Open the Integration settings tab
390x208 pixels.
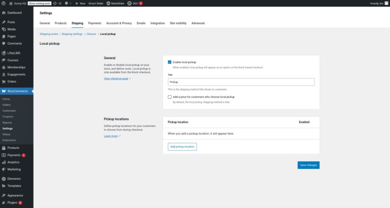pos(158,23)
